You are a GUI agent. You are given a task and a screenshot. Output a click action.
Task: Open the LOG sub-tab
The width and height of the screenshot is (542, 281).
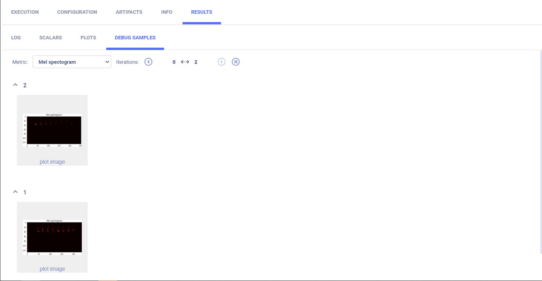[16, 38]
